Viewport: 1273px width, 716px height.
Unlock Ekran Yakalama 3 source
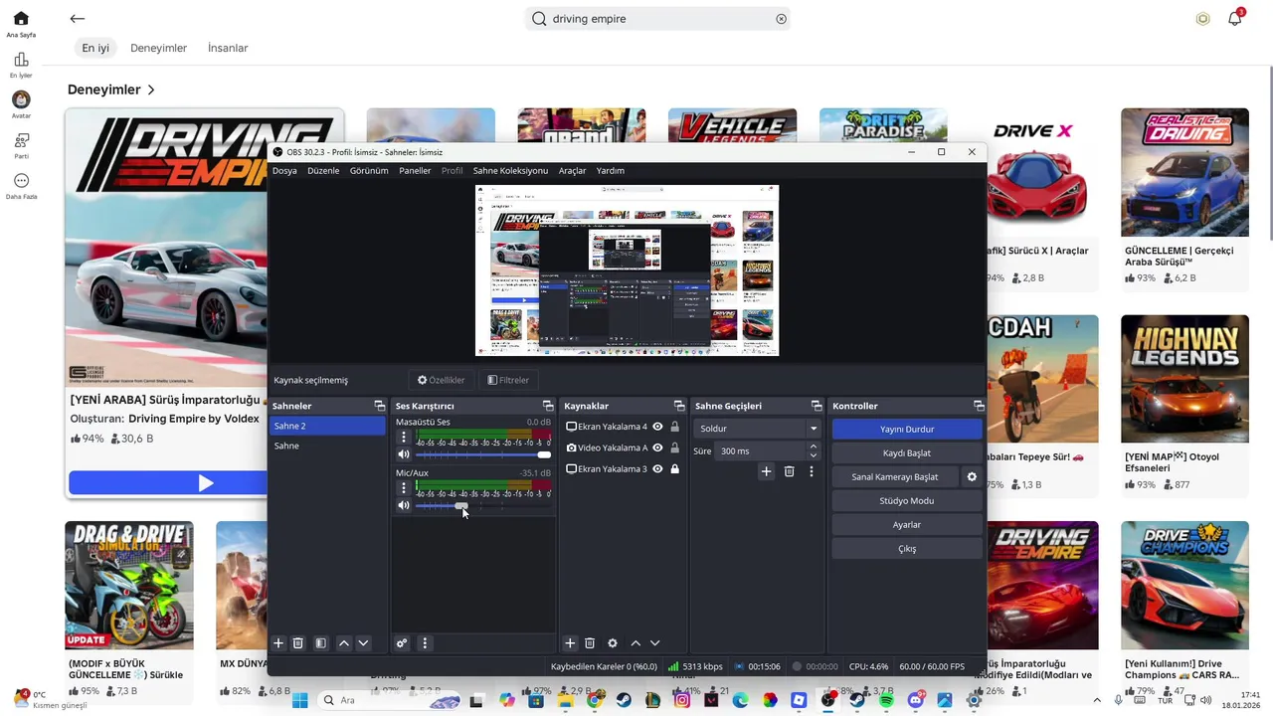click(675, 469)
